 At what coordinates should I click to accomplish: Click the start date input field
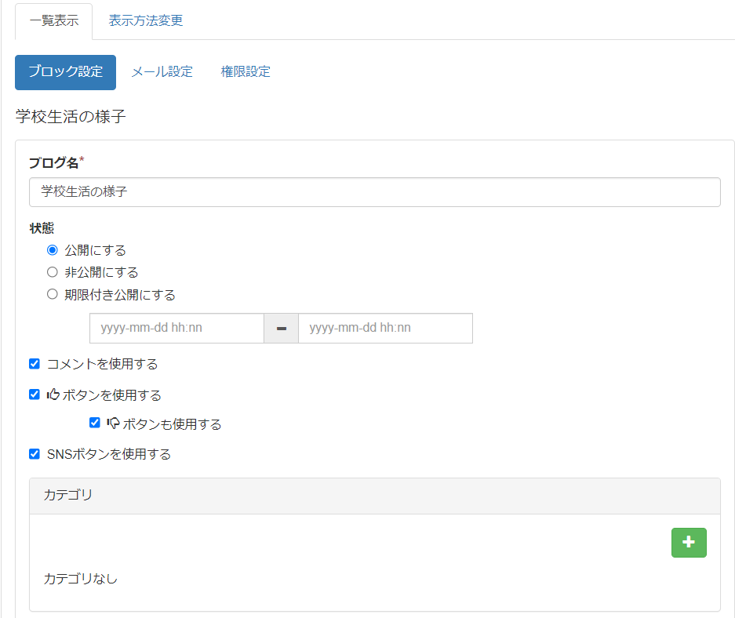tap(176, 329)
